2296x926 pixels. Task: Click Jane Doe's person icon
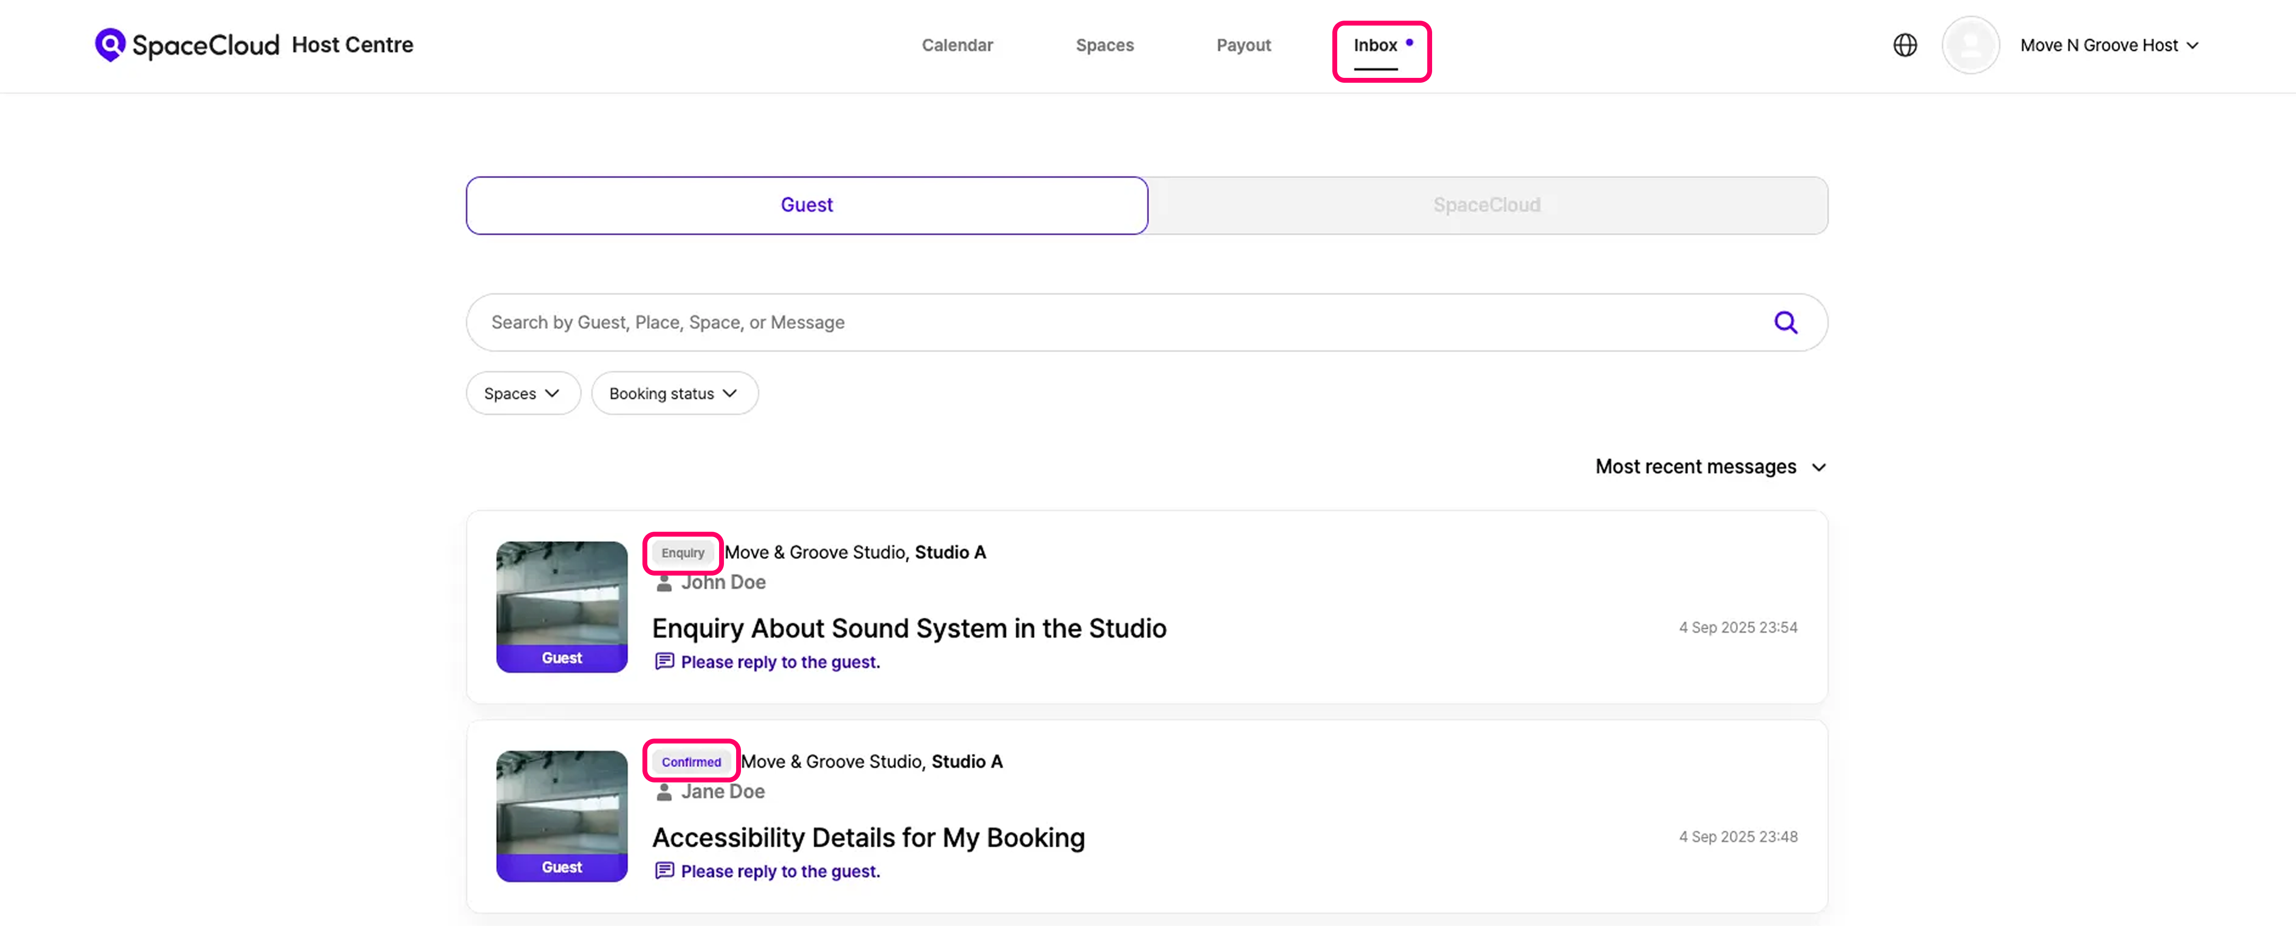pyautogui.click(x=664, y=792)
